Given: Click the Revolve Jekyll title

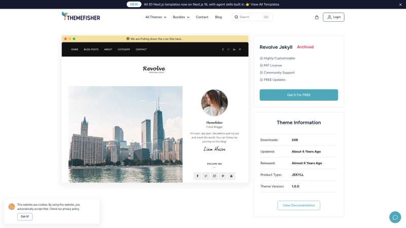Looking at the screenshot, I should point(276,47).
